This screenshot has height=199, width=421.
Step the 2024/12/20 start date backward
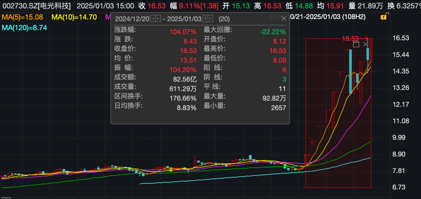click(153, 19)
